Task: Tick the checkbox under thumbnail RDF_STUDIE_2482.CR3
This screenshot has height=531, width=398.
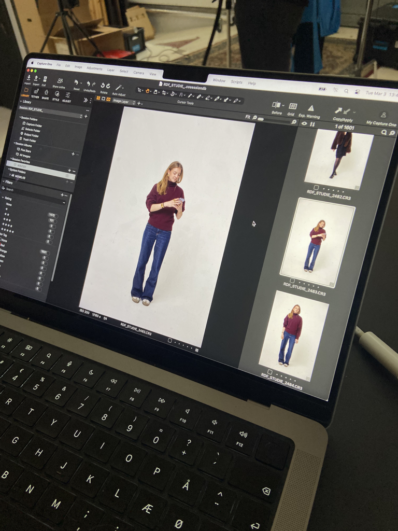Action: (x=316, y=187)
